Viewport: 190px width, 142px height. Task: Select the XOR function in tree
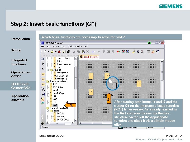55,102
